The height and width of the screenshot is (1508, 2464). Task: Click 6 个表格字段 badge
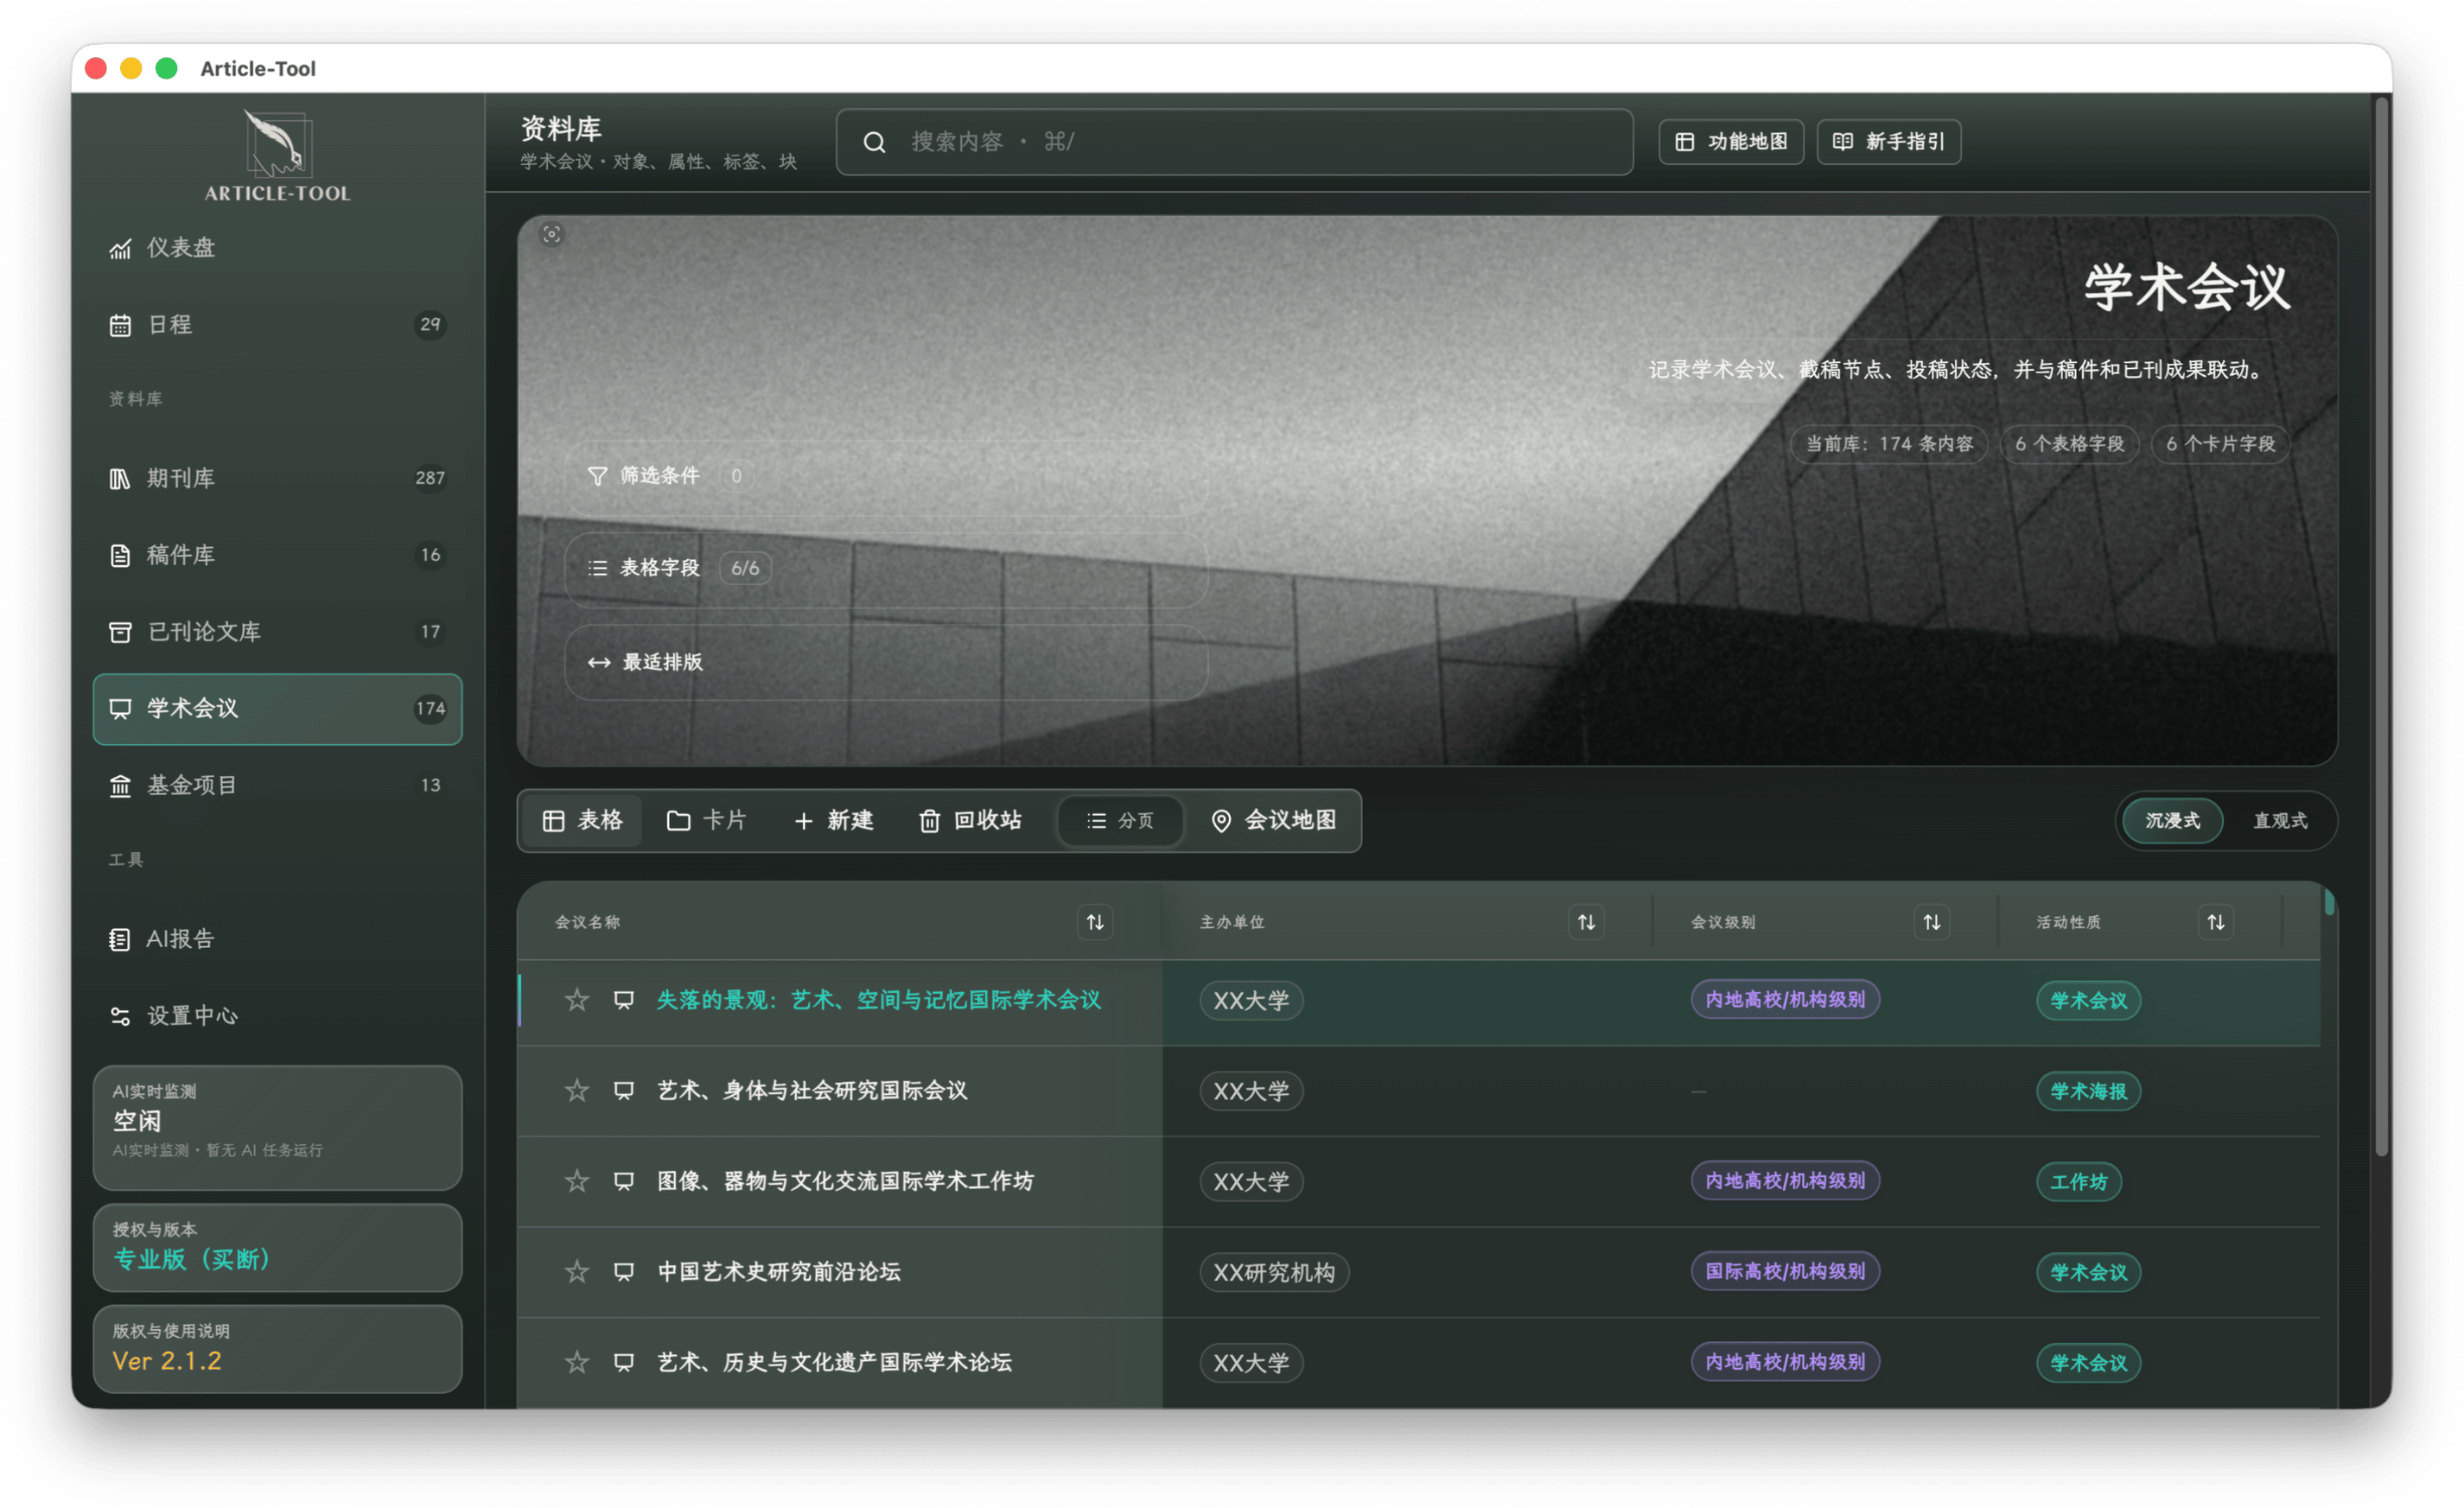[2068, 444]
